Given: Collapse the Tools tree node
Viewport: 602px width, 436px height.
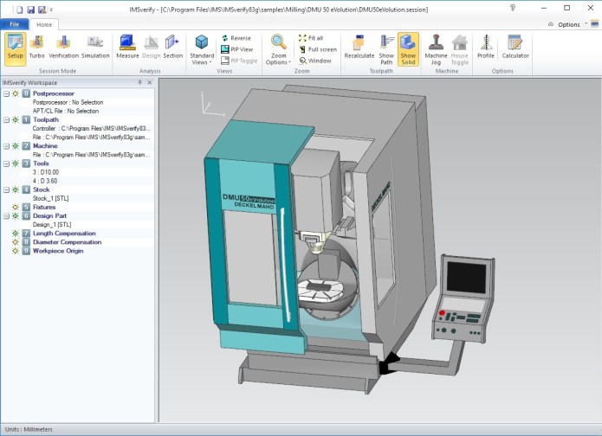Looking at the screenshot, I should click(x=6, y=163).
